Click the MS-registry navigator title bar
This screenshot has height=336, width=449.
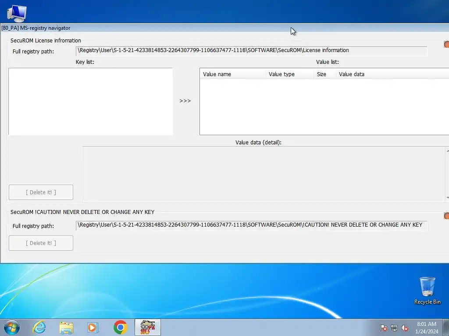tap(224, 28)
